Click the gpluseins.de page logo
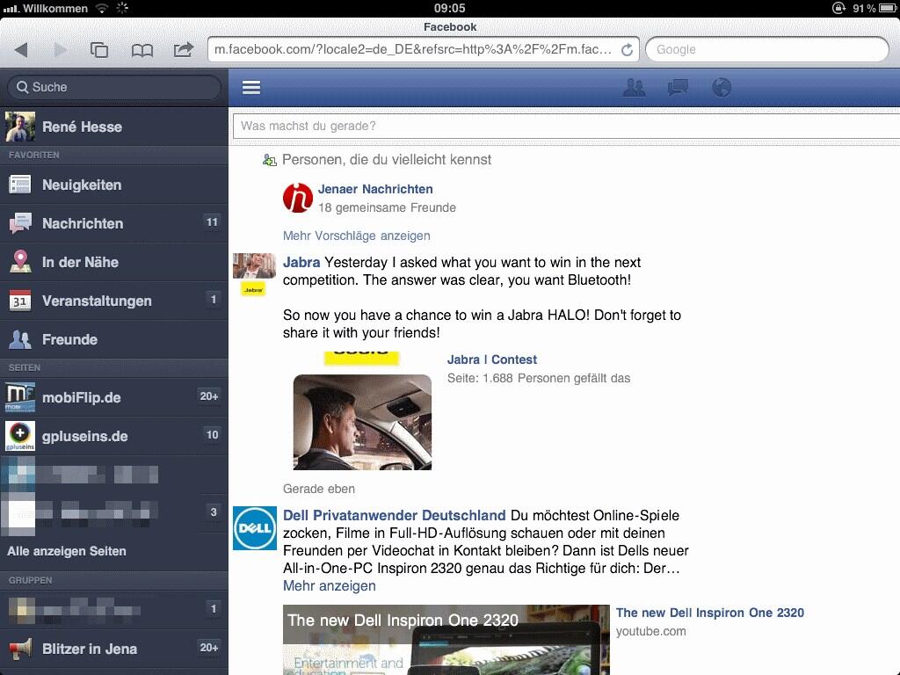This screenshot has width=900, height=675. click(x=20, y=436)
